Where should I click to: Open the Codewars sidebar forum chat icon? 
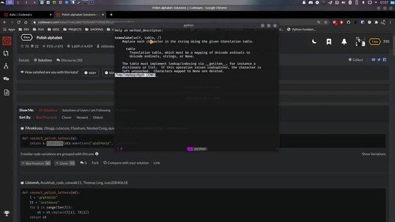(6, 79)
